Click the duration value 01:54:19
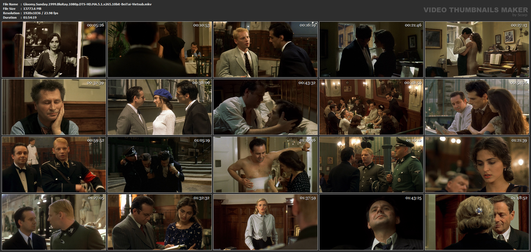The height and width of the screenshot is (252, 531). [x=30, y=17]
